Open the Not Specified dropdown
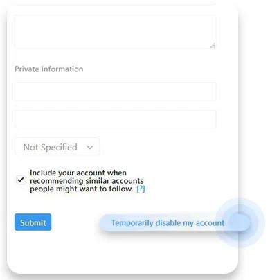The height and width of the screenshot is (280, 270). click(57, 146)
